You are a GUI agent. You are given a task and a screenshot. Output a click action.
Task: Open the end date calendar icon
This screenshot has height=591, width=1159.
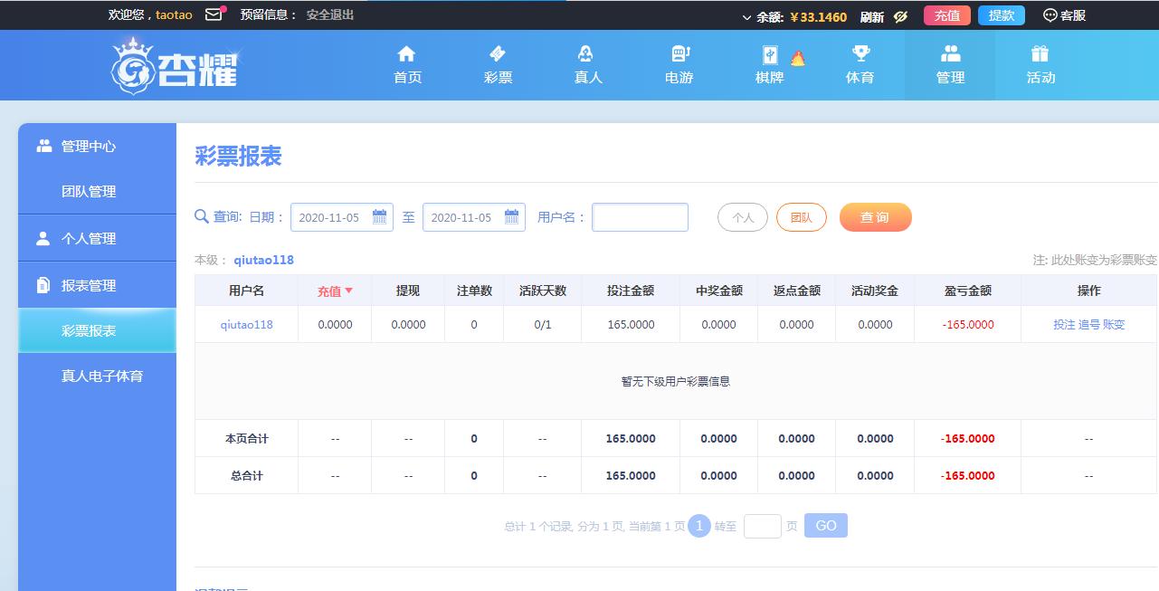512,217
